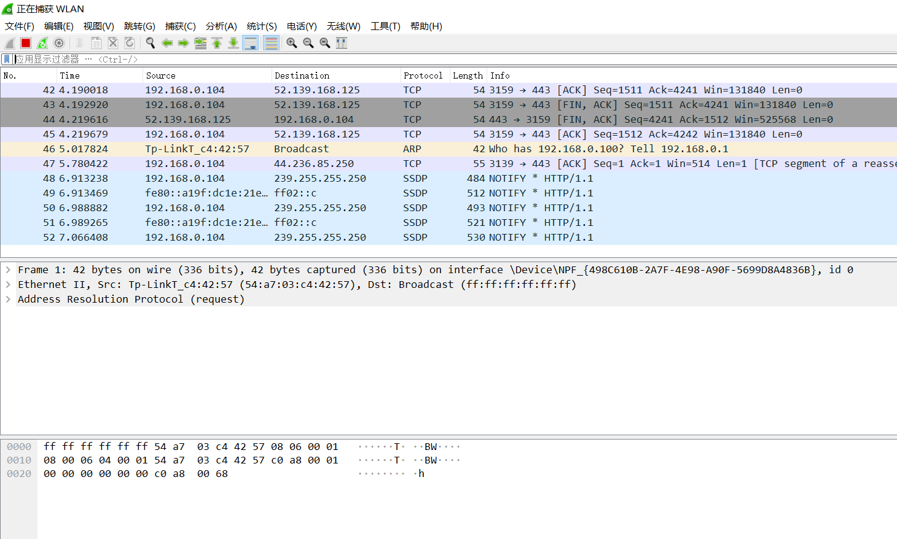The image size is (897, 539).
Task: Open the 统计(S) menu
Action: (x=262, y=26)
